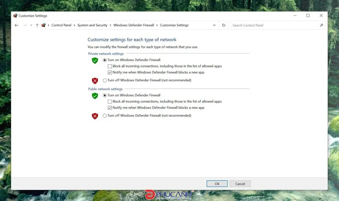
Task: Minimize the Customize Settings window
Action: pos(295,16)
